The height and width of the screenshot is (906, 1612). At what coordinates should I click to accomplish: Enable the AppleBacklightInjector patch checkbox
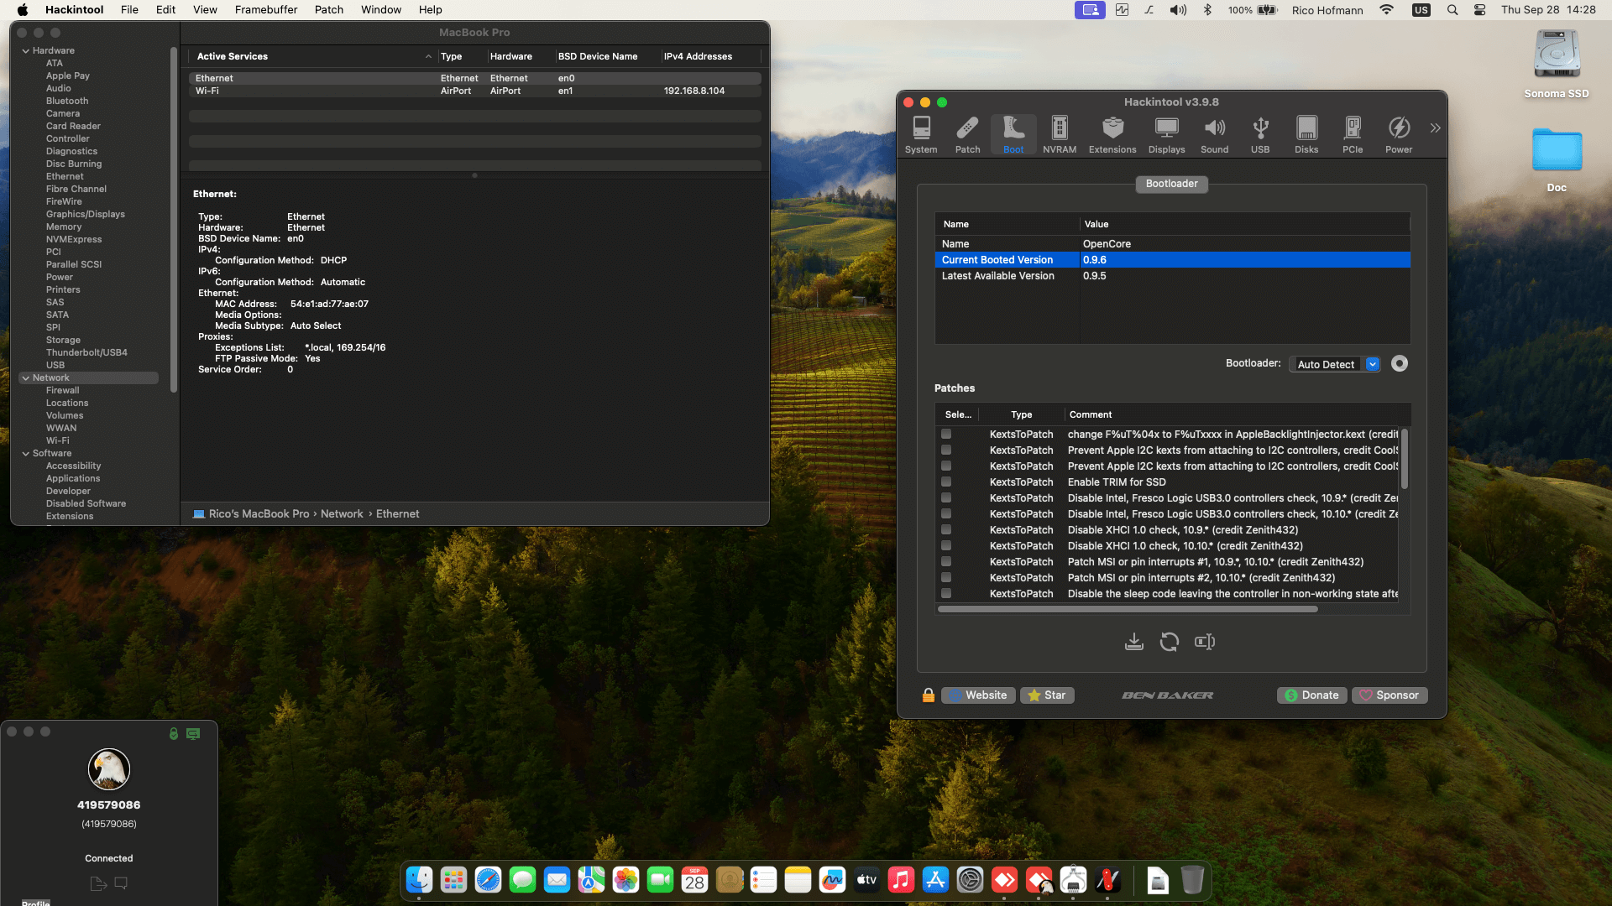pos(946,435)
